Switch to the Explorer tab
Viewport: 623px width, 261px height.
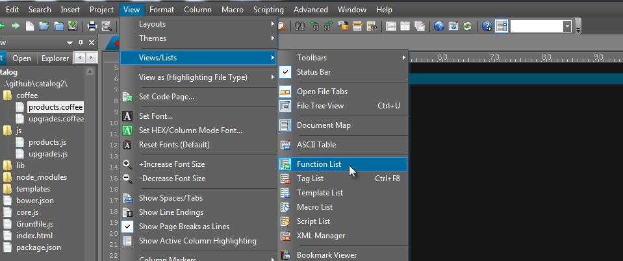[55, 58]
